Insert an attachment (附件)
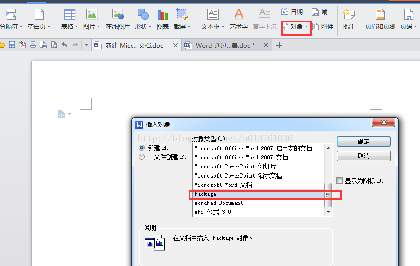Screen dimensions: 420x266 [323, 27]
